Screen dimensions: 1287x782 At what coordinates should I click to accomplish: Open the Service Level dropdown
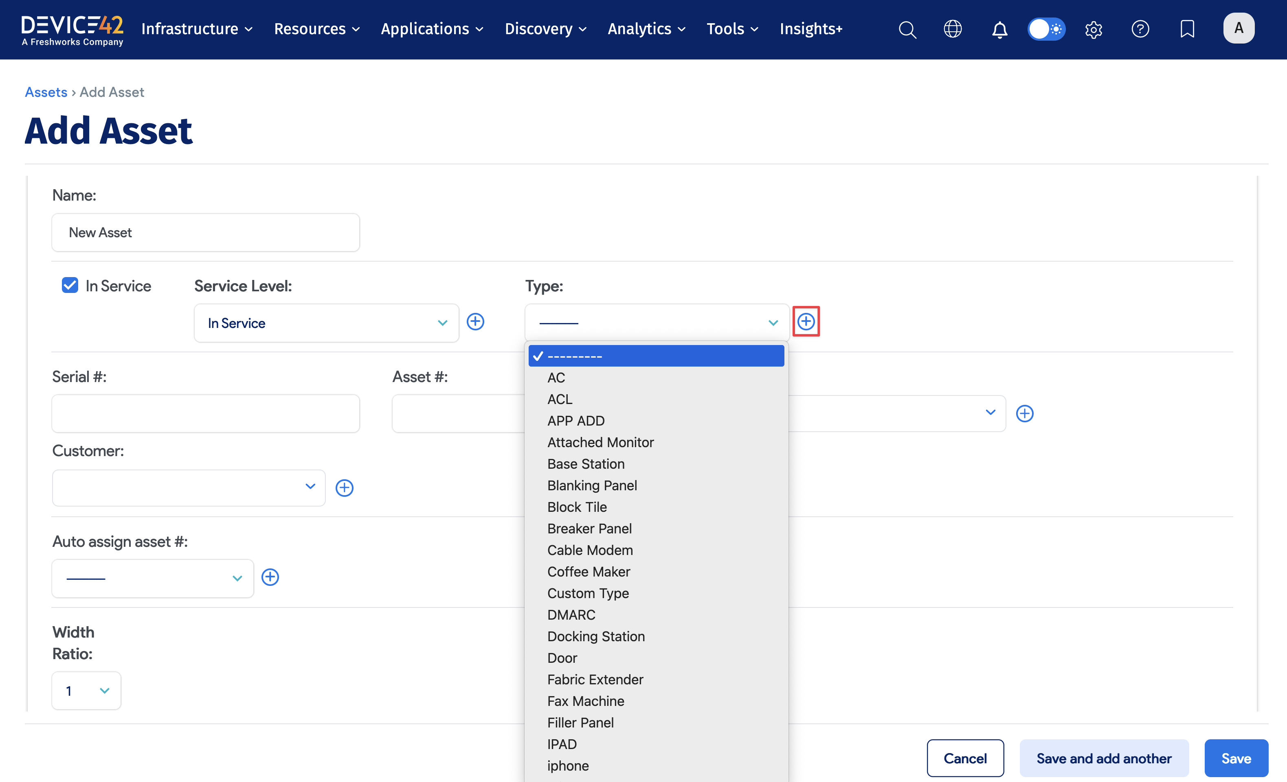[326, 323]
